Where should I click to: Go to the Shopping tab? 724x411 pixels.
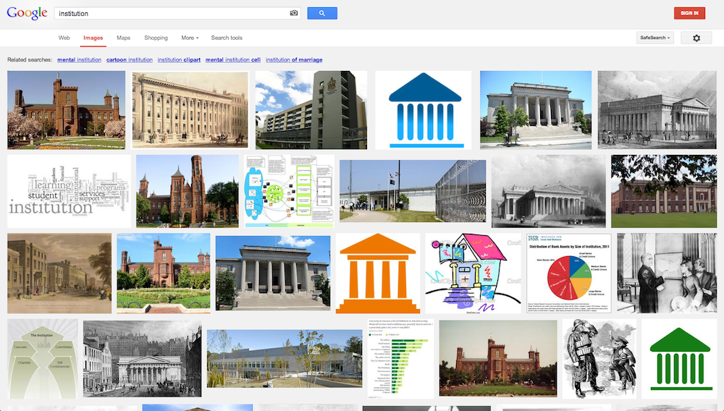[156, 38]
